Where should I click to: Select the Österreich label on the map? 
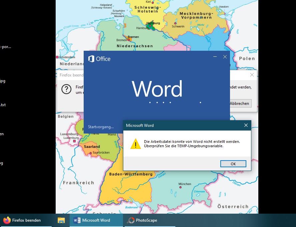[x=233, y=206]
